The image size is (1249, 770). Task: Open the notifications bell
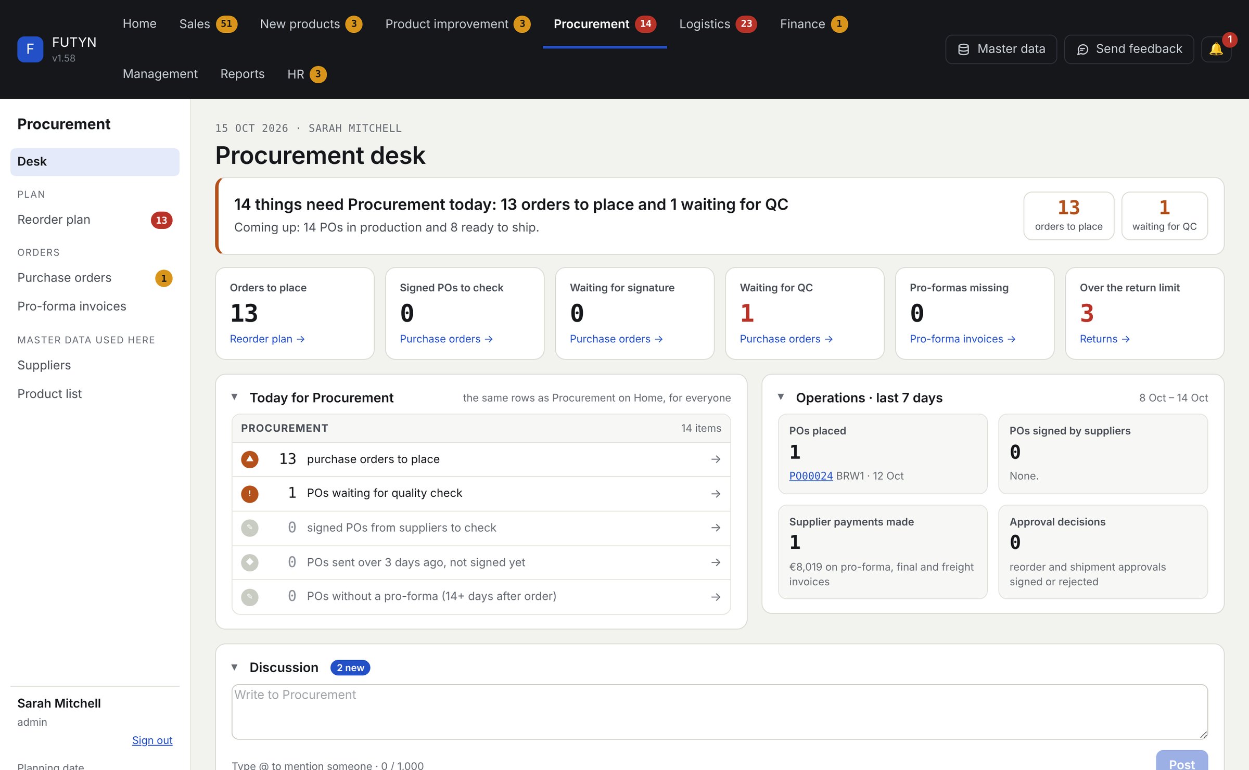1216,49
